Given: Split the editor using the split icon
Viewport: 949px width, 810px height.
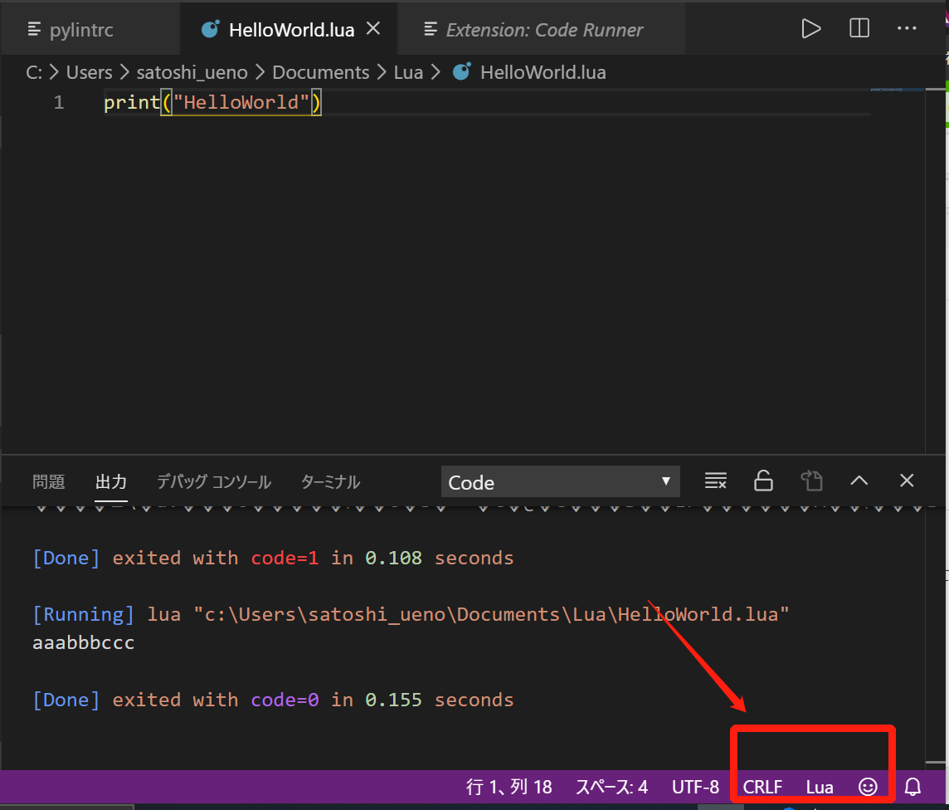Looking at the screenshot, I should pyautogui.click(x=859, y=27).
